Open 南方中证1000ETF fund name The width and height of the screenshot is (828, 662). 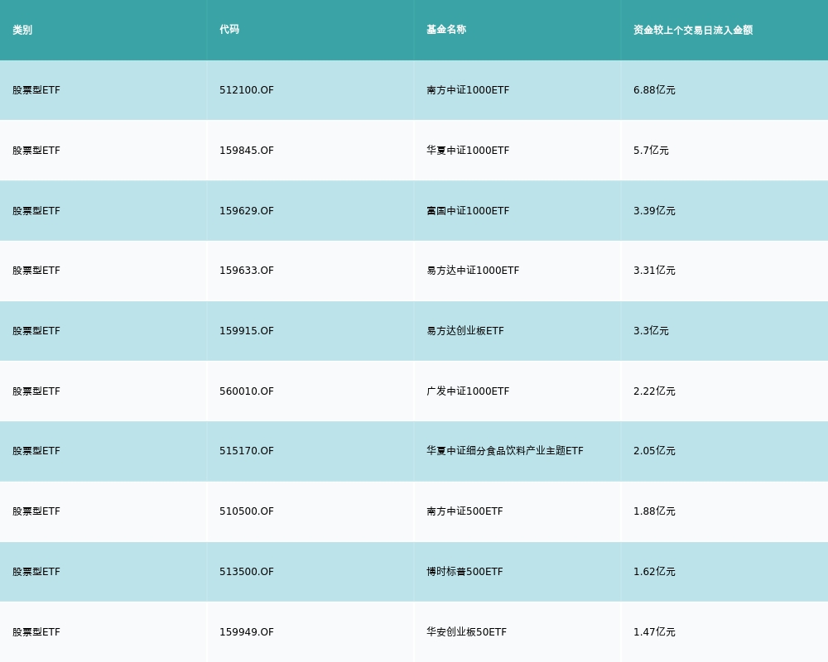coord(468,90)
